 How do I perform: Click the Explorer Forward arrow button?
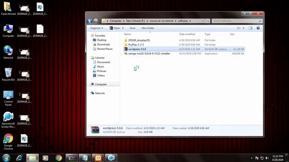coord(96,21)
